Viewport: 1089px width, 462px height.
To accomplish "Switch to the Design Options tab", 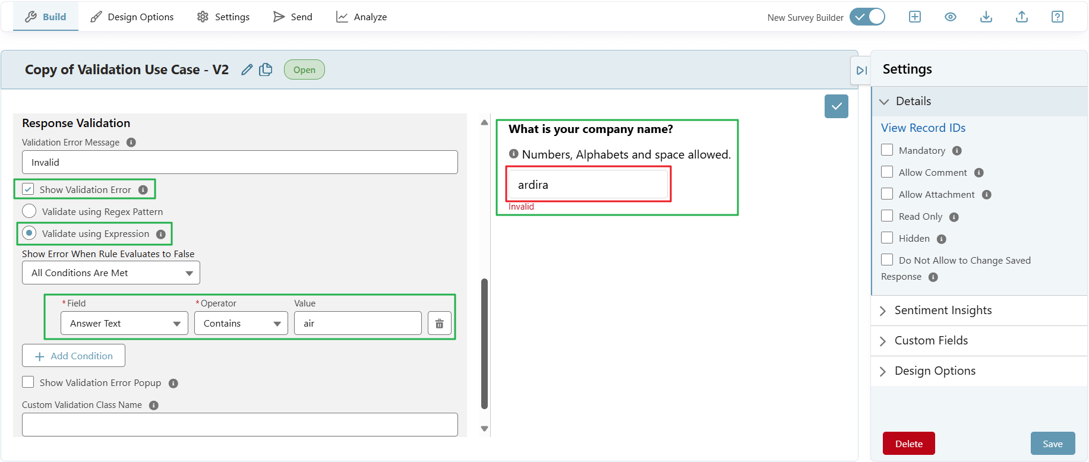I will click(x=132, y=17).
